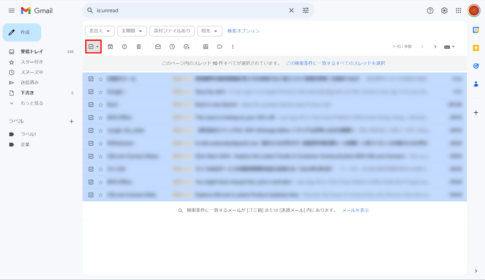Click the 作成 compose button
485x280 pixels.
22,32
